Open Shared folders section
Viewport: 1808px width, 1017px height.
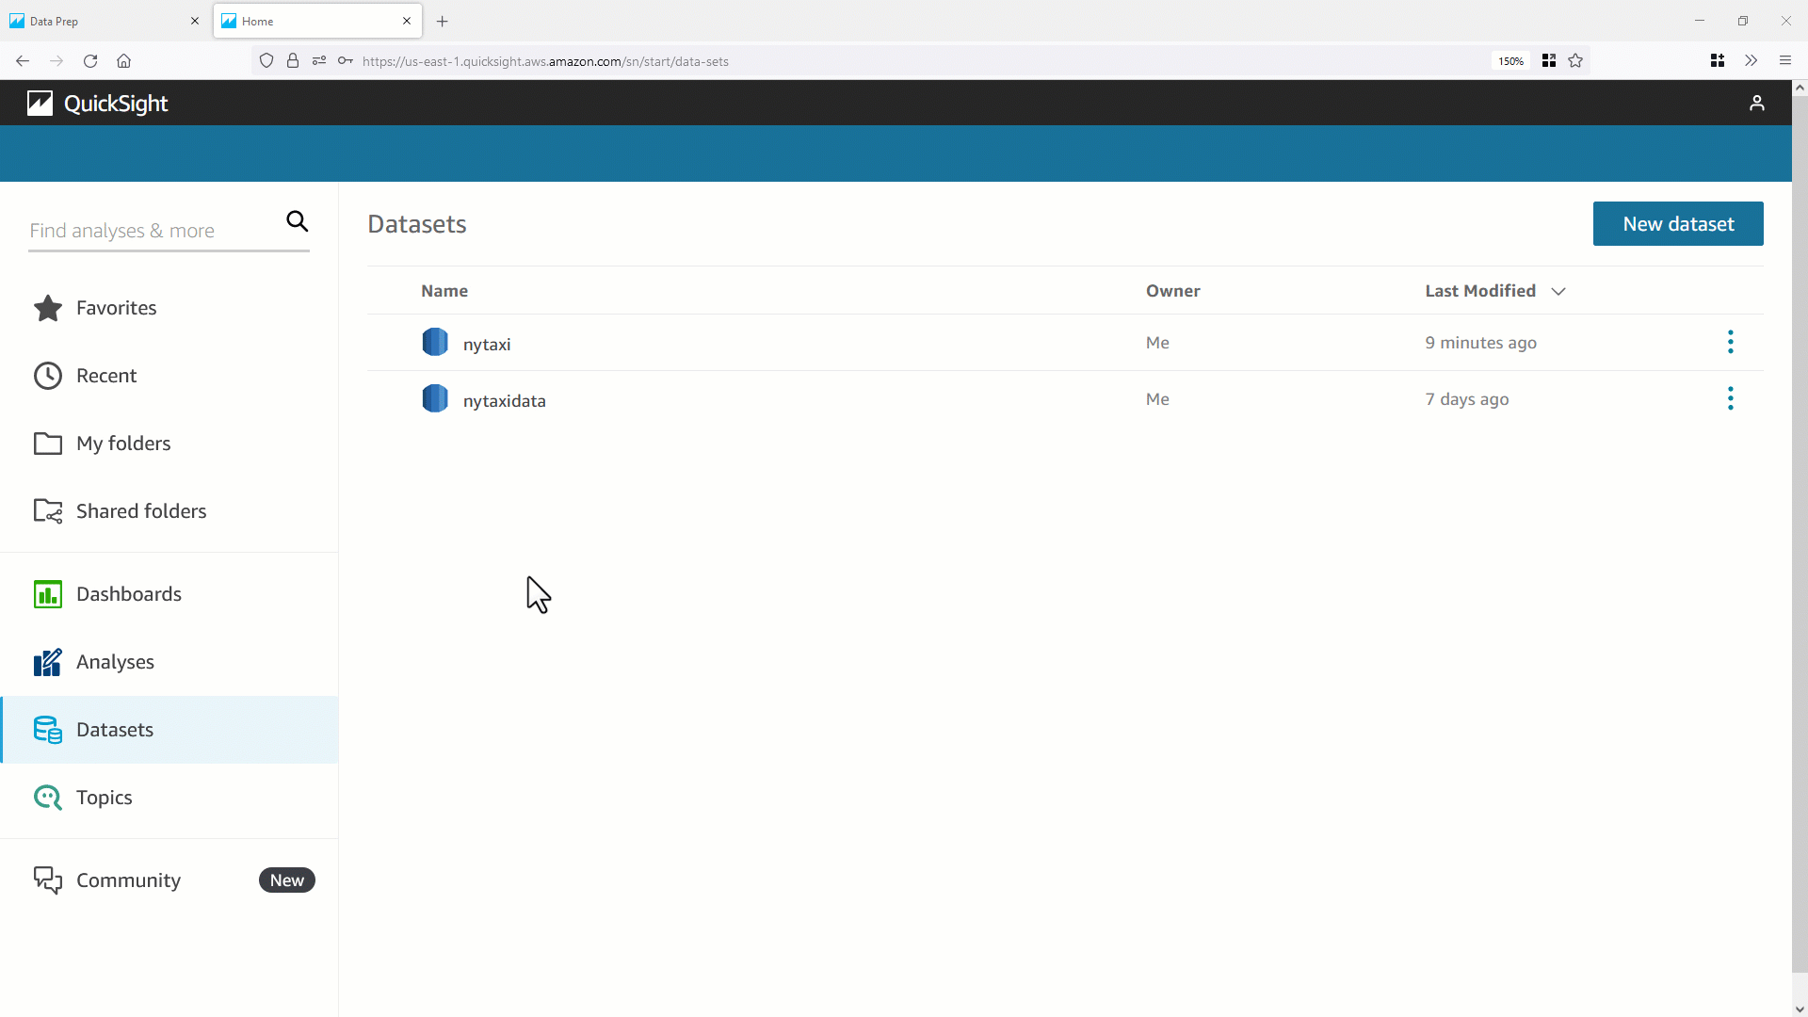48,510
